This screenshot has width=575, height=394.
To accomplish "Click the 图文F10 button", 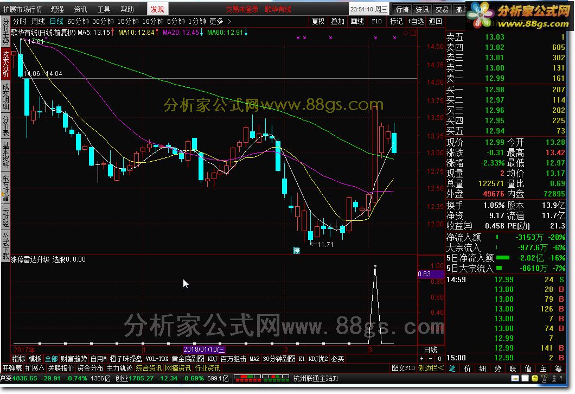I will point(403,368).
